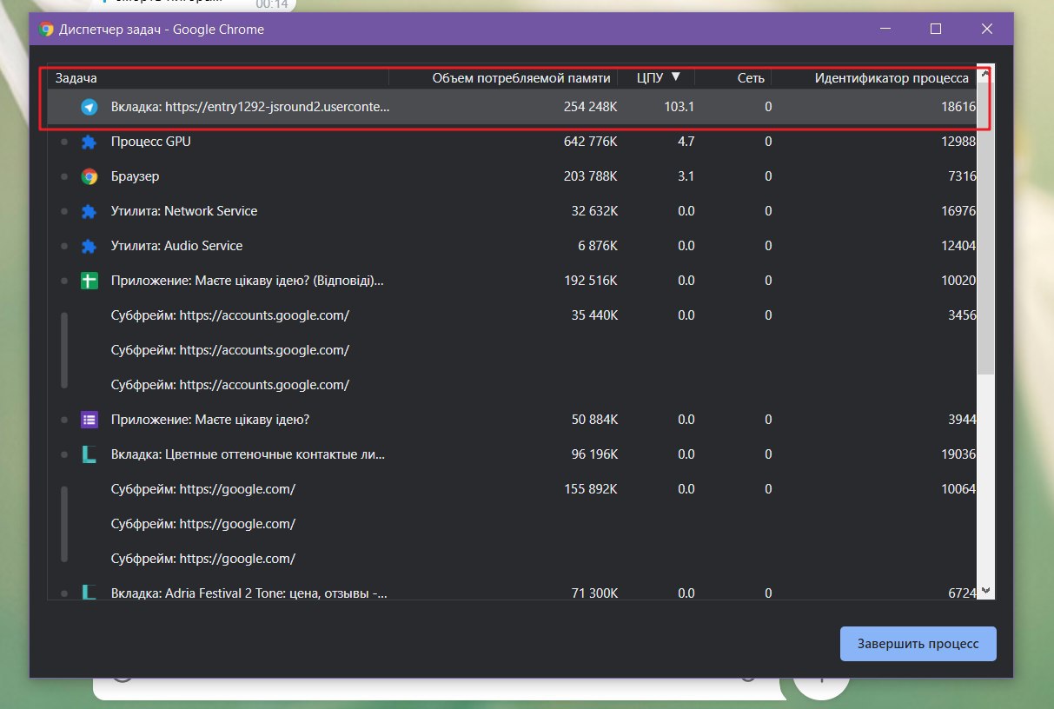The image size is (1054, 709).
Task: Minimize the Диспетчер задач window
Action: click(x=885, y=29)
